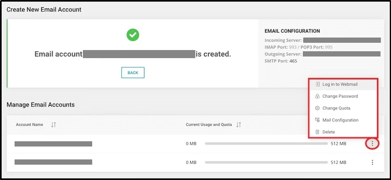Open the first account's three-dot menu
Screen dimensions: 391x180
[x=372, y=143]
